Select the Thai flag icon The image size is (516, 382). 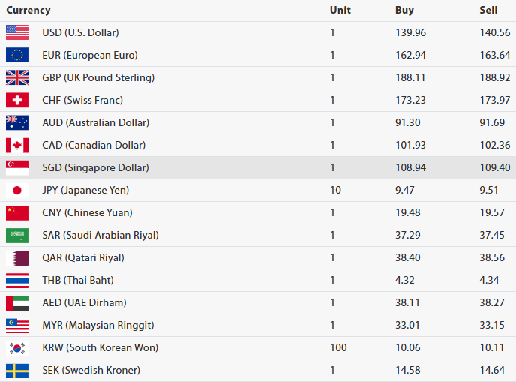click(x=17, y=280)
